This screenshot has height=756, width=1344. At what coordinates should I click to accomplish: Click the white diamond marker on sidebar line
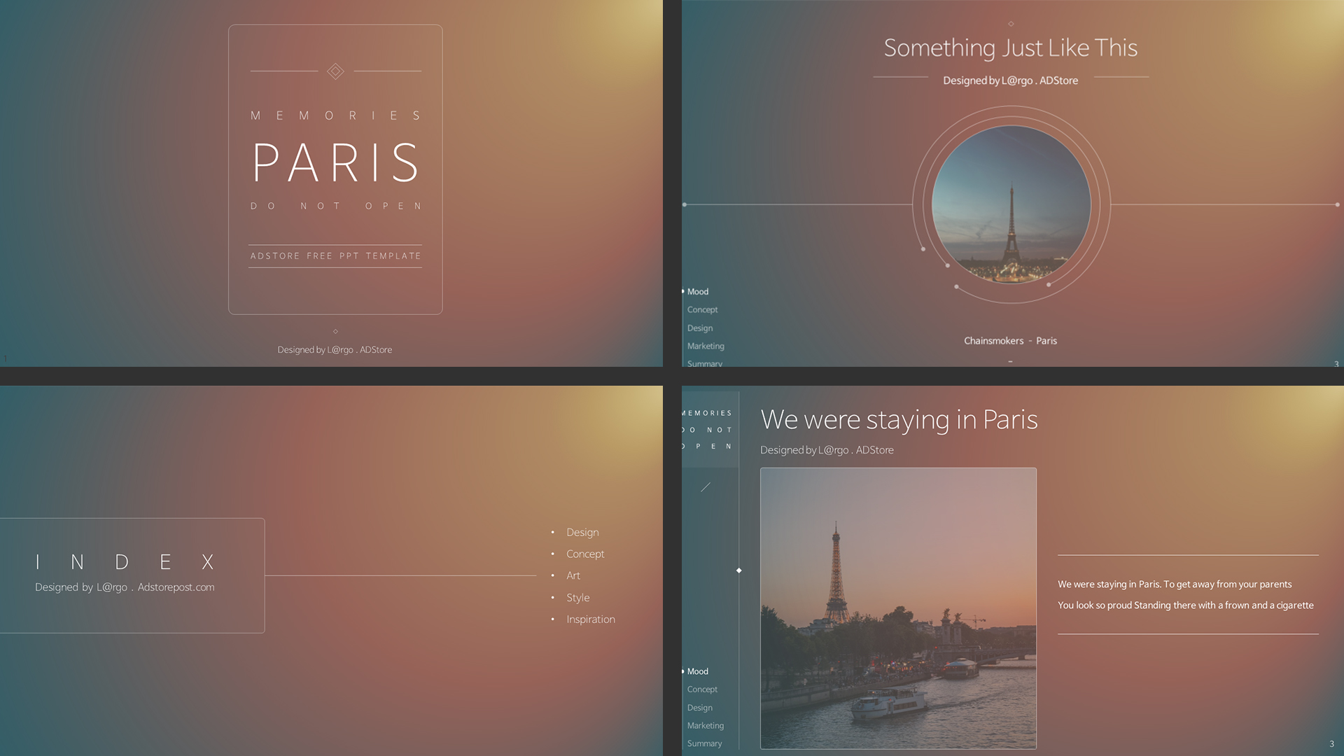click(x=738, y=570)
